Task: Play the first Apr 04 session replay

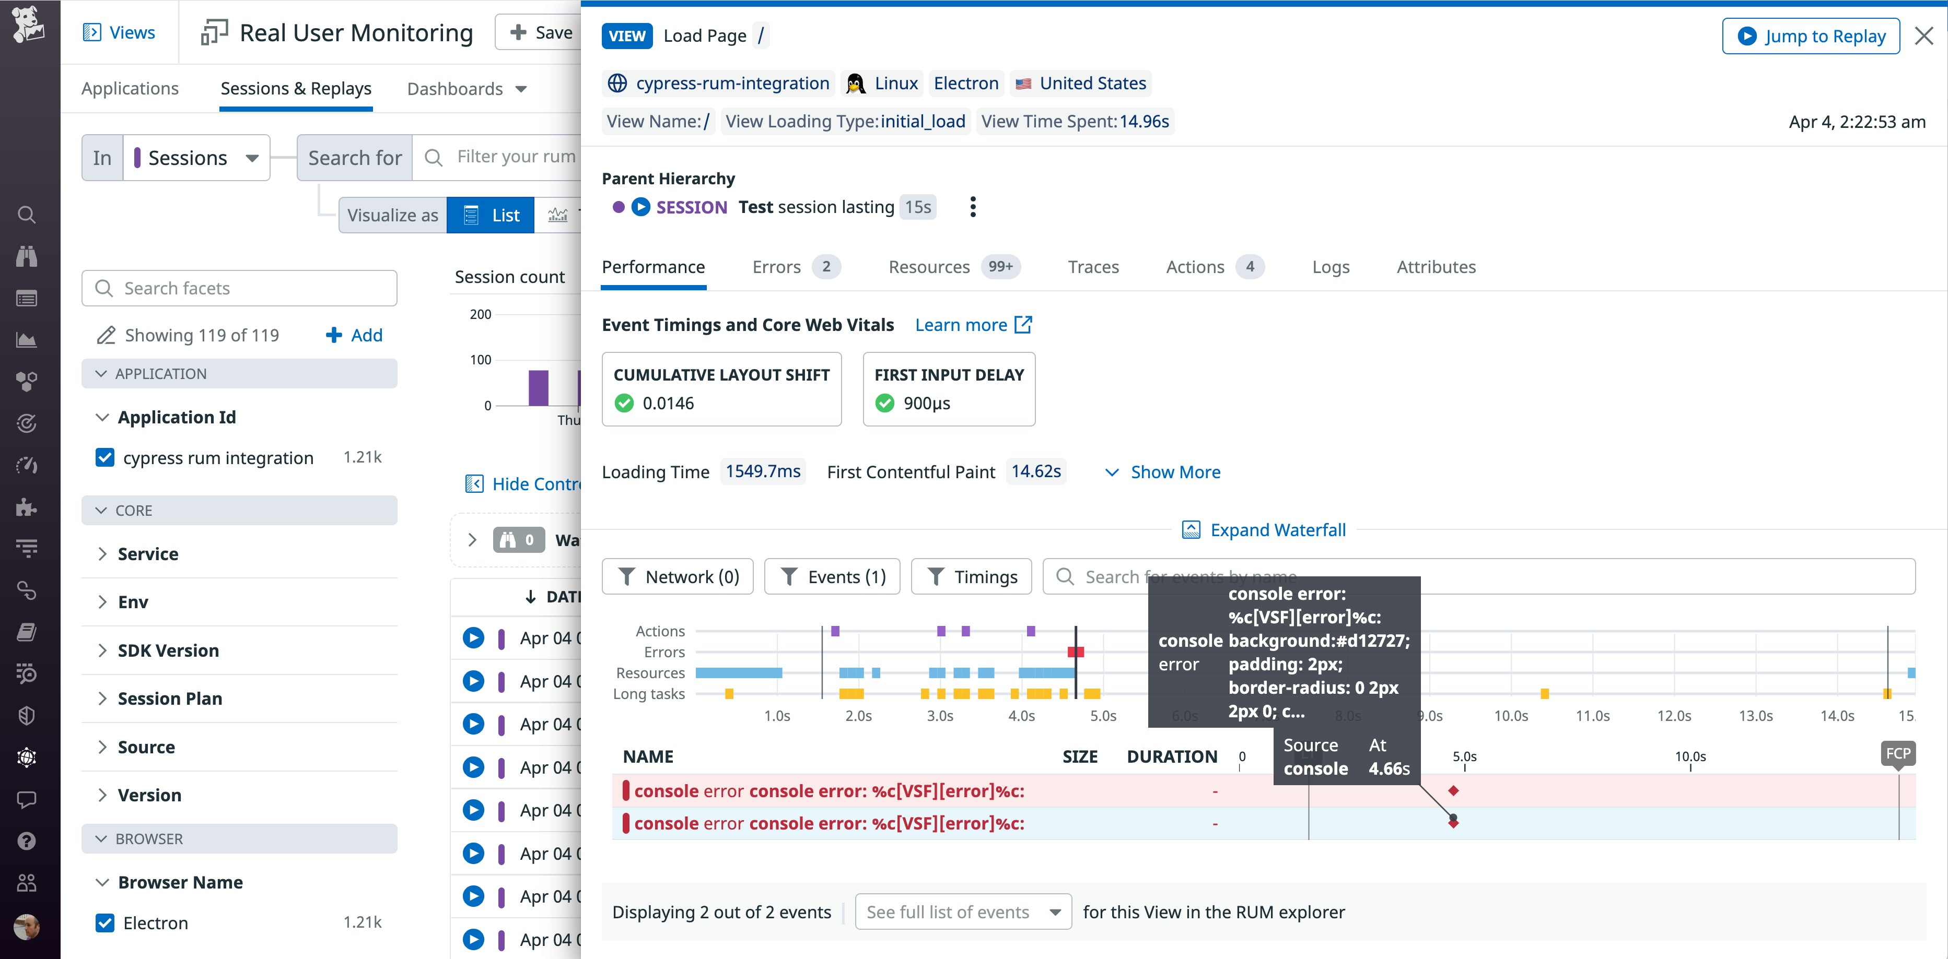Action: 473,637
